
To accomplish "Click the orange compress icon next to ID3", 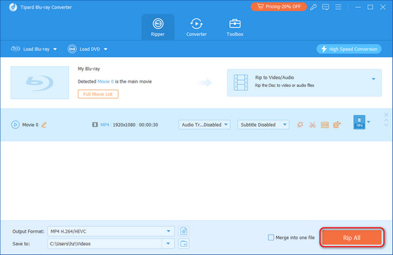I will (x=337, y=125).
